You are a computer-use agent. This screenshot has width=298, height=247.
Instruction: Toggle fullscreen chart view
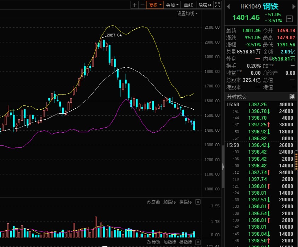click(217, 5)
